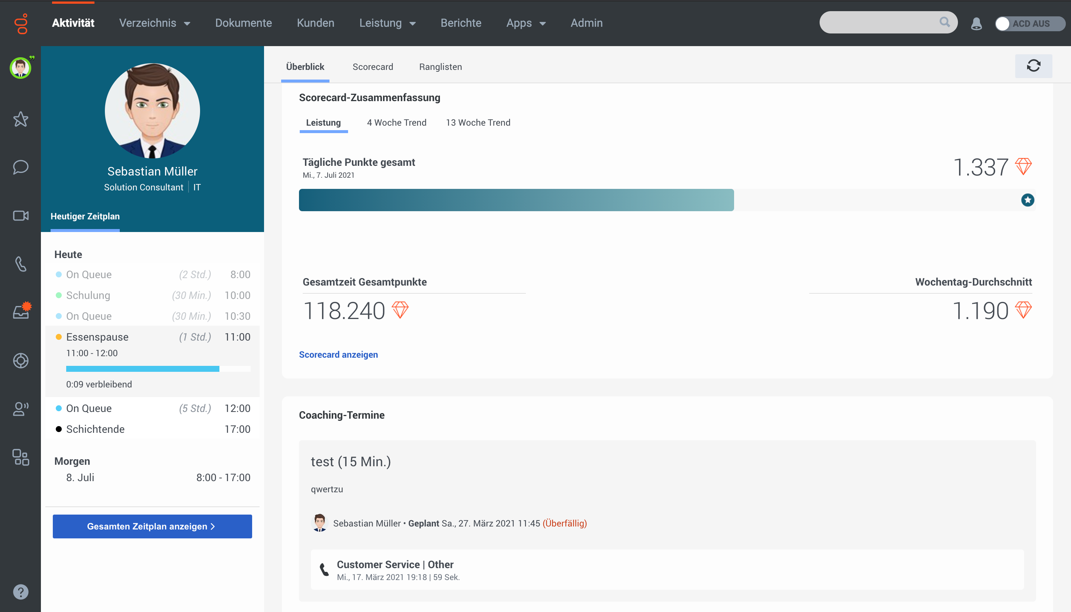Expand the Apps dropdown menu
Image resolution: width=1071 pixels, height=612 pixels.
point(526,23)
